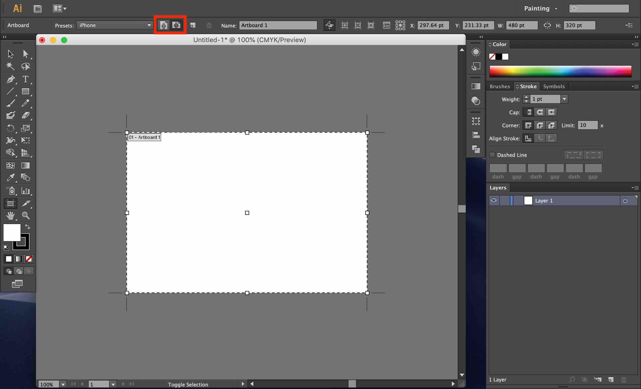
Task: Open Adobe Bridge via Br icon
Action: [x=38, y=9]
